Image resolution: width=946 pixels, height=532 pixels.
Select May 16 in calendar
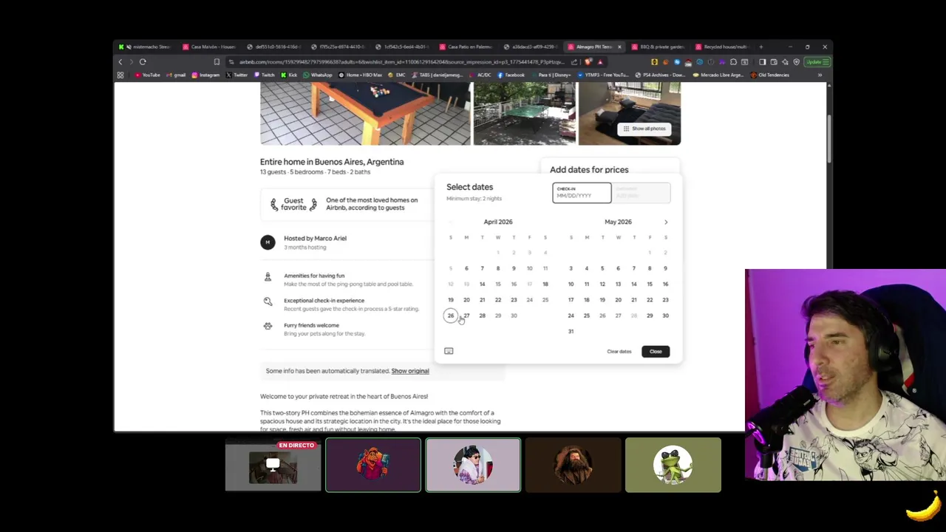pos(665,284)
